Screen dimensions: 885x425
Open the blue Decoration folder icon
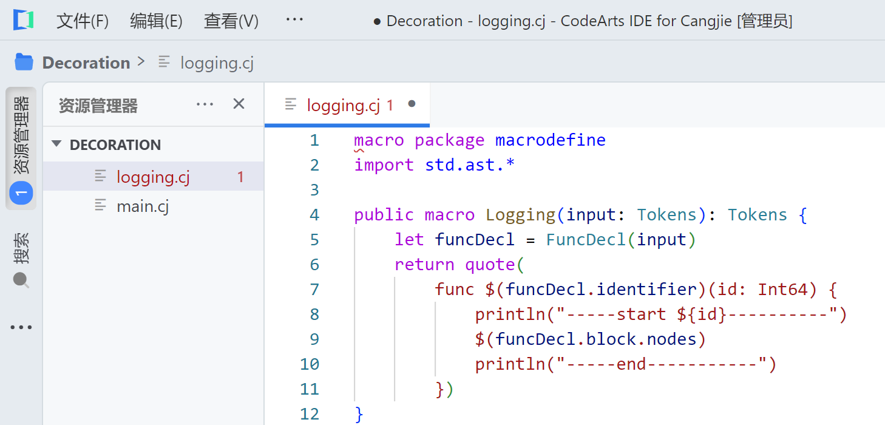24,62
